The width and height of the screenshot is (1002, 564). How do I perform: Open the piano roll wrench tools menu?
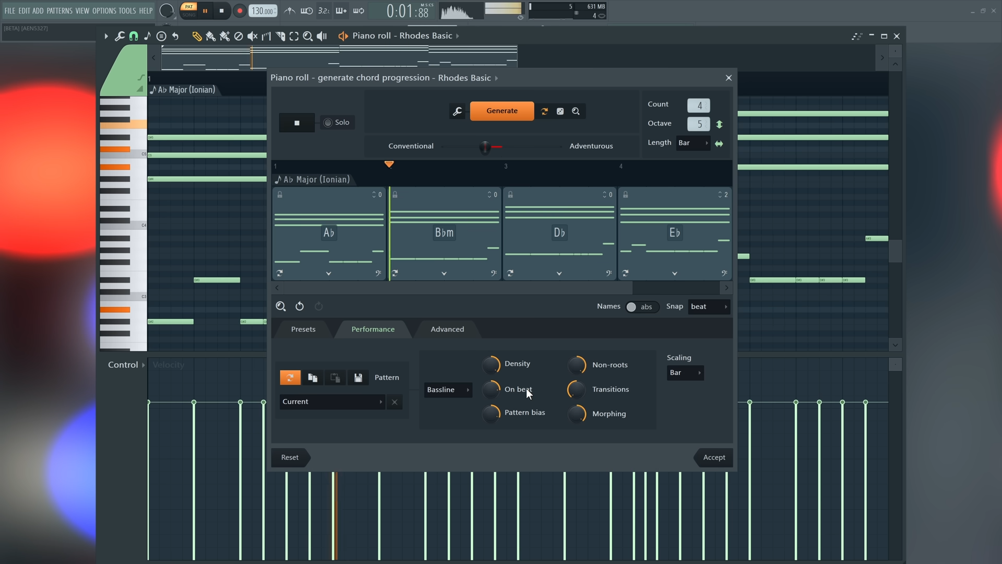pos(120,36)
